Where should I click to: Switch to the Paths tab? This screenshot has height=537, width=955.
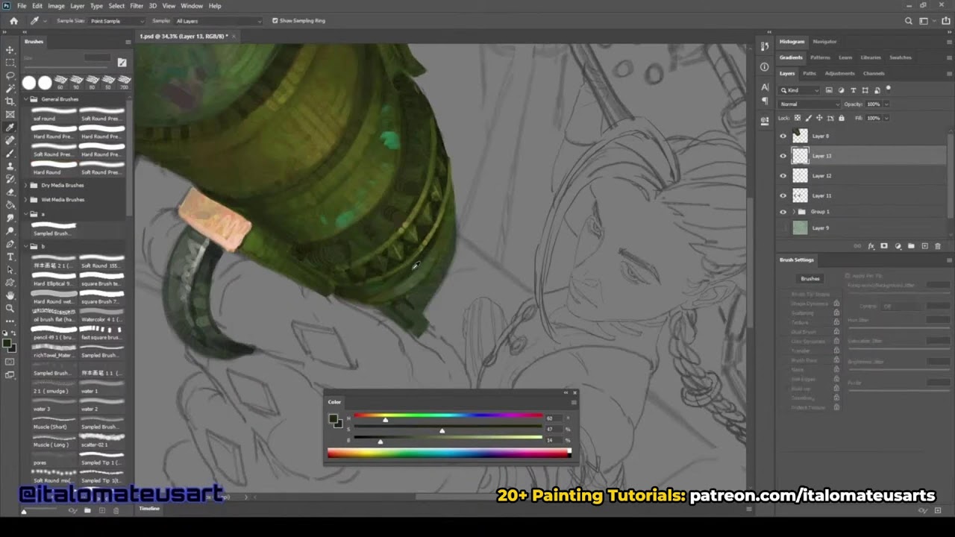pos(810,73)
